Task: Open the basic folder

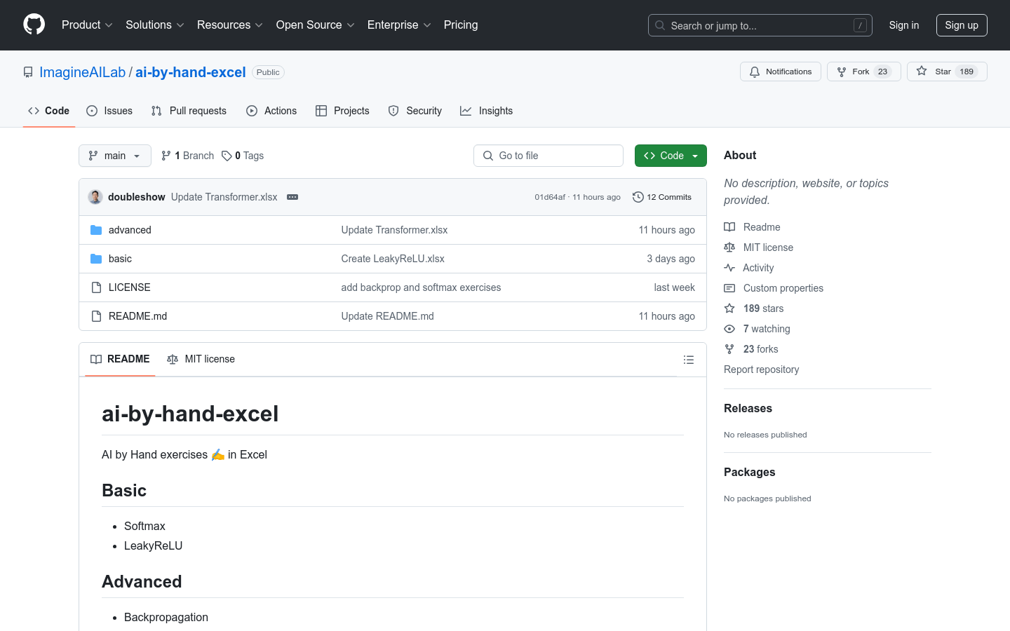Action: (x=120, y=259)
